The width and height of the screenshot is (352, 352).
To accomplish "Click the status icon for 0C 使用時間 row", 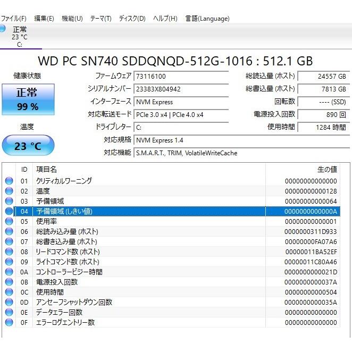I will [x=9, y=292].
